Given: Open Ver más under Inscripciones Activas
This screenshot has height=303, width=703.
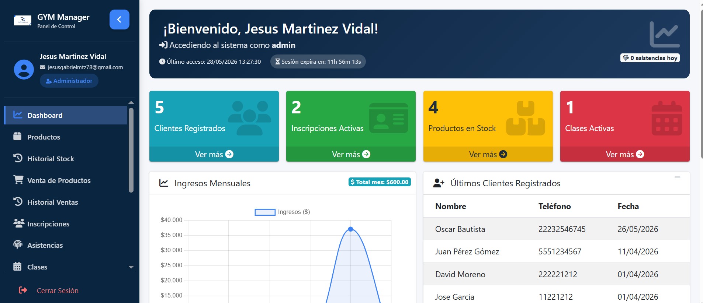Looking at the screenshot, I should point(351,154).
